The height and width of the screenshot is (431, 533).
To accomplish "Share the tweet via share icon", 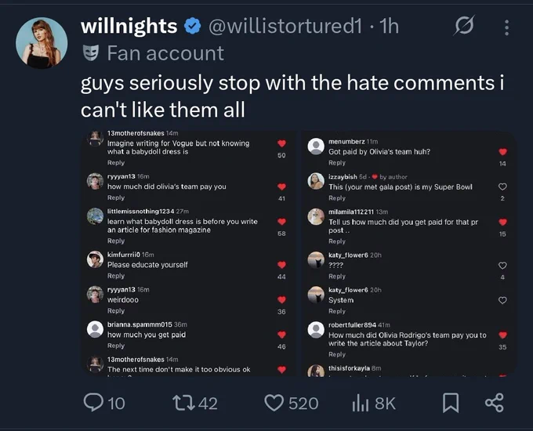I will click(x=495, y=403).
